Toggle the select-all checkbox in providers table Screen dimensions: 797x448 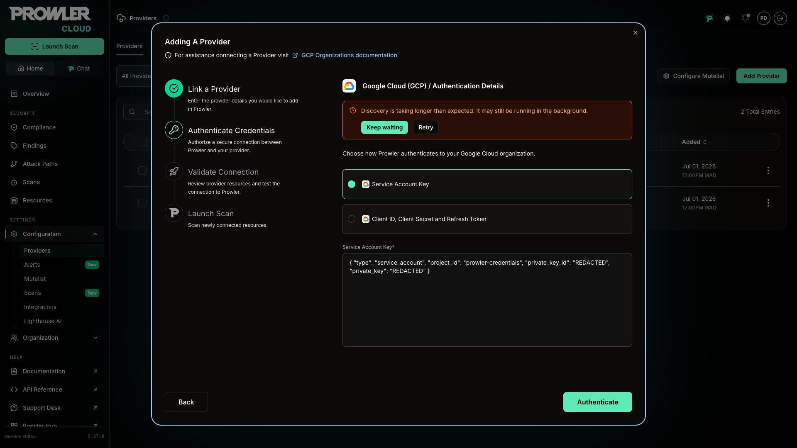click(x=143, y=142)
